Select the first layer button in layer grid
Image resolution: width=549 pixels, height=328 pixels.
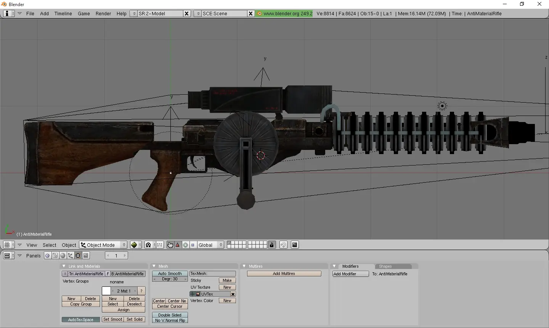pyautogui.click(x=229, y=243)
